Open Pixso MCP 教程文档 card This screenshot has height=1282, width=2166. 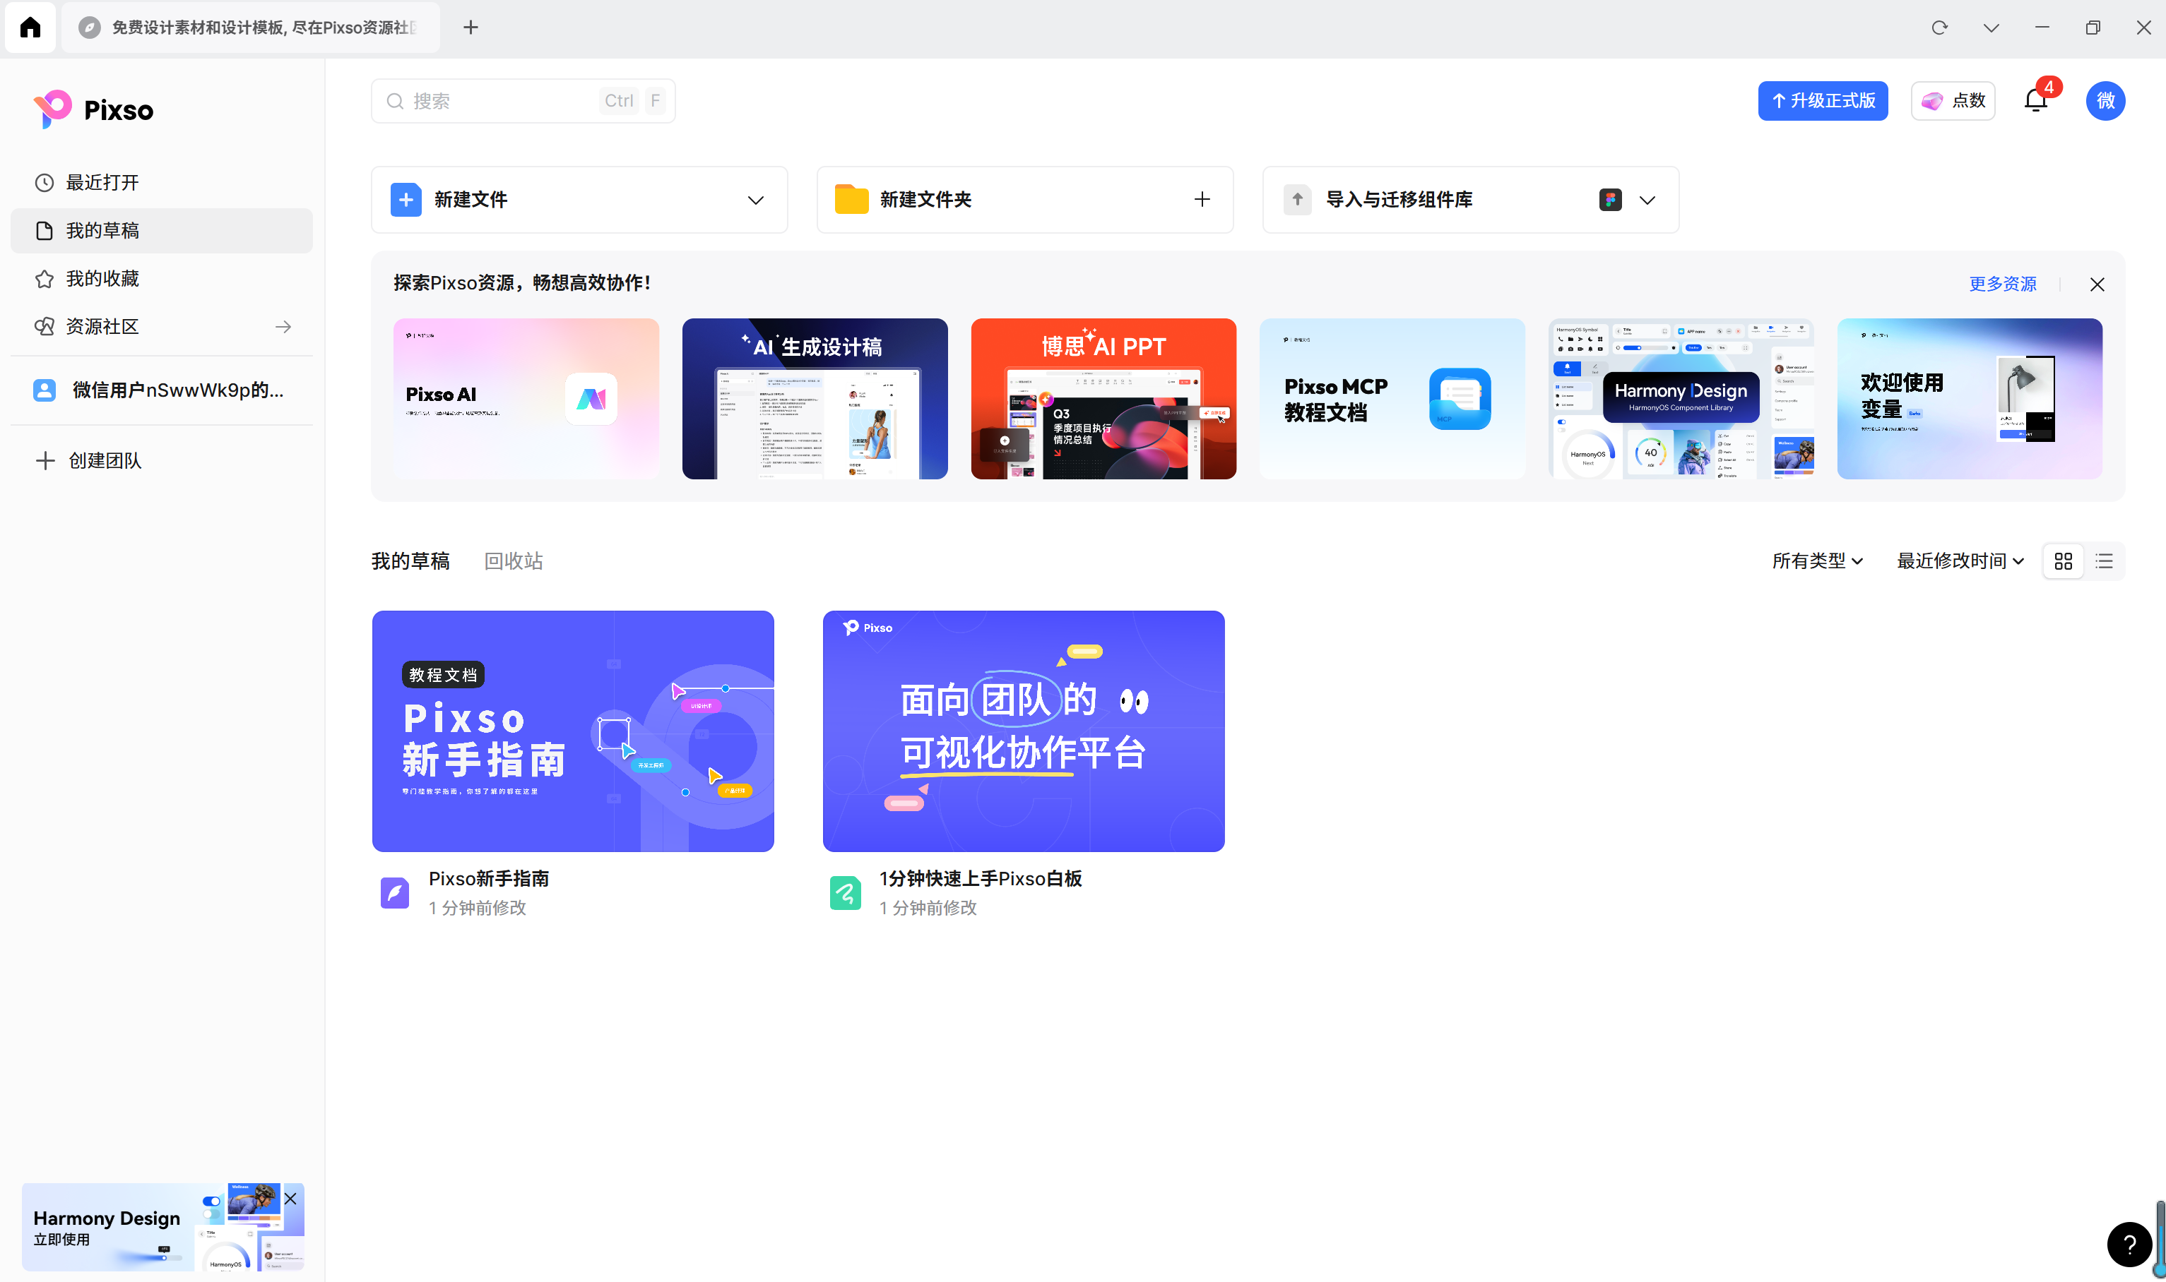click(x=1392, y=398)
